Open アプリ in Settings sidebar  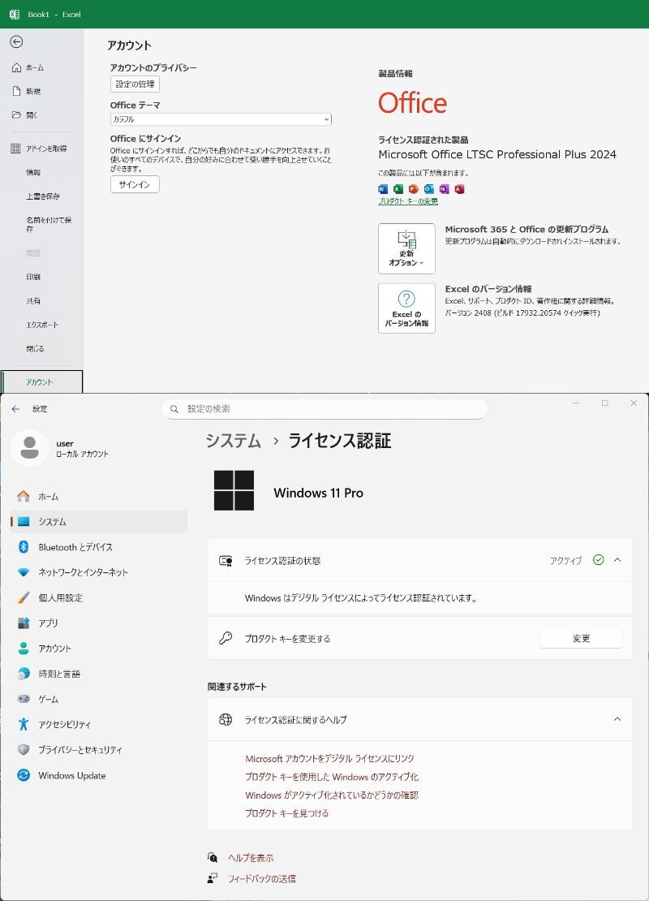(99, 623)
